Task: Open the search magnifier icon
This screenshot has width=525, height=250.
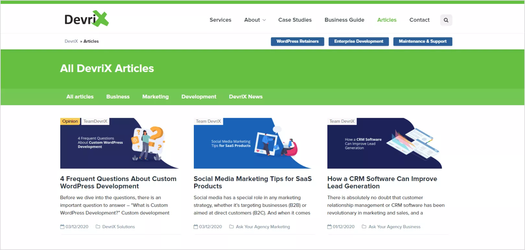Action: [x=446, y=20]
